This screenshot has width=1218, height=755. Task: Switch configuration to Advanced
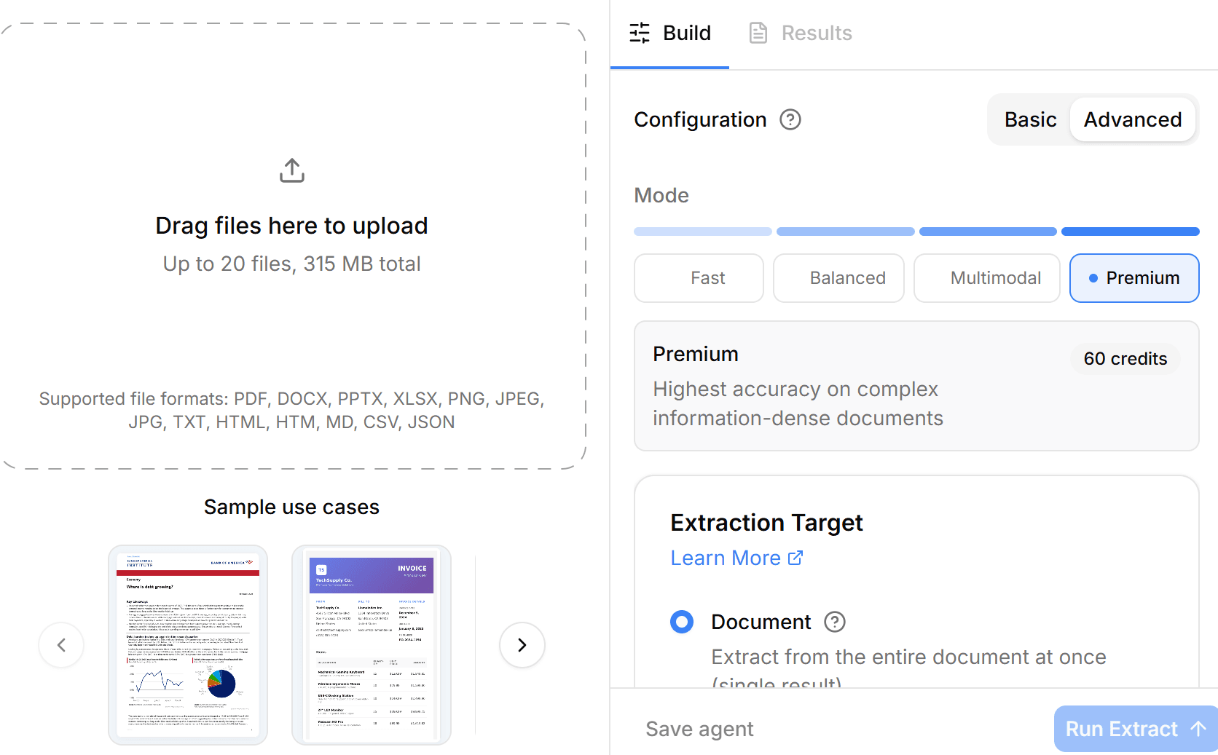coord(1133,119)
